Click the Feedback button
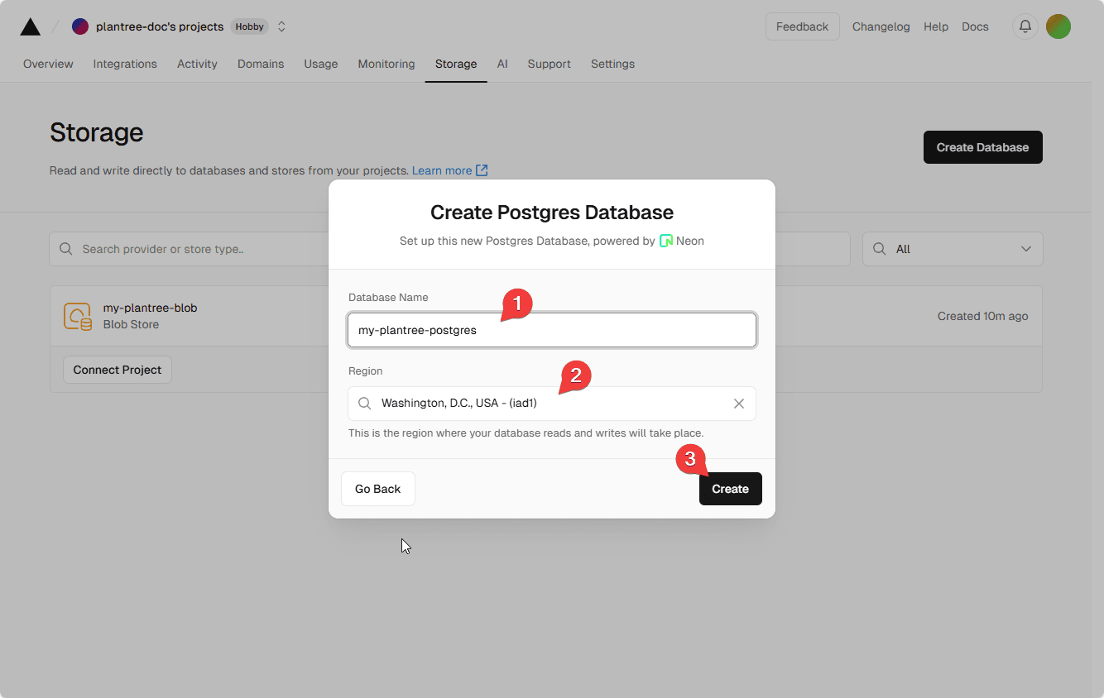Image resolution: width=1104 pixels, height=698 pixels. 803,26
